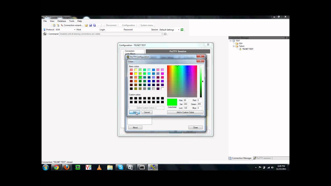
Task: Click the open-folder database icon in toolbar
Action: point(86,25)
